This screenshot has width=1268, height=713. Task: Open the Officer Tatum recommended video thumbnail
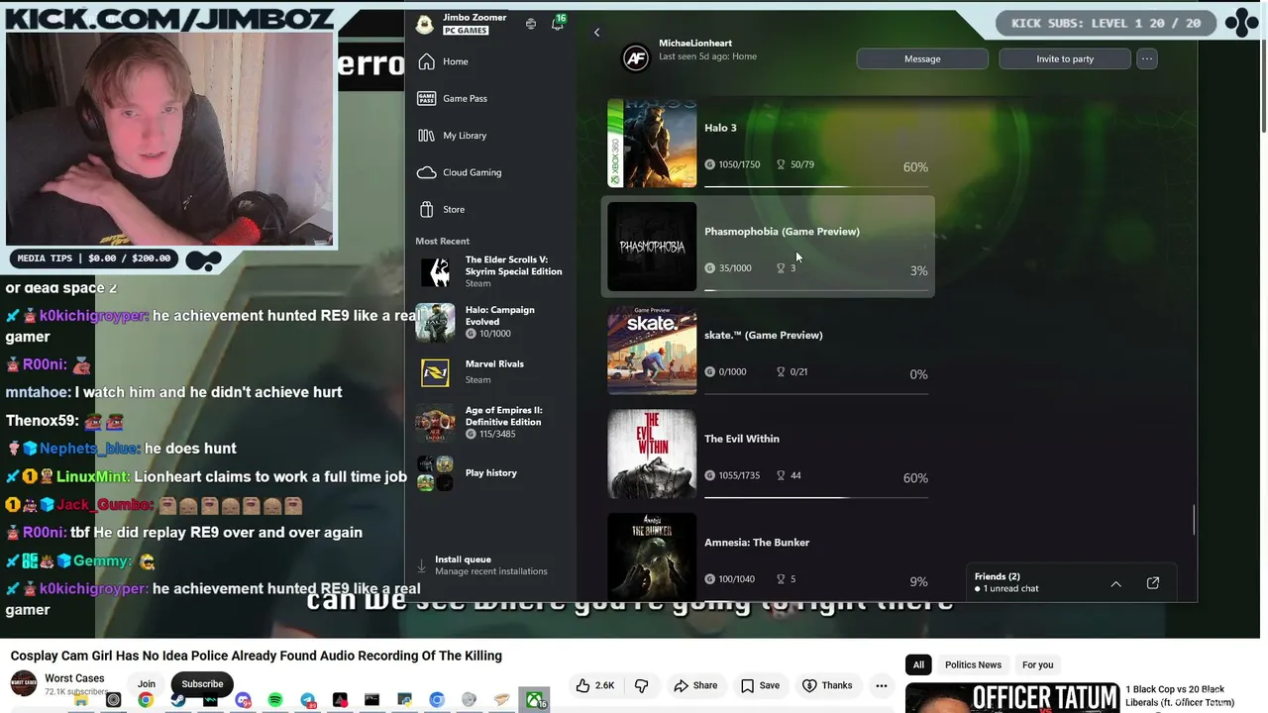click(x=1011, y=697)
